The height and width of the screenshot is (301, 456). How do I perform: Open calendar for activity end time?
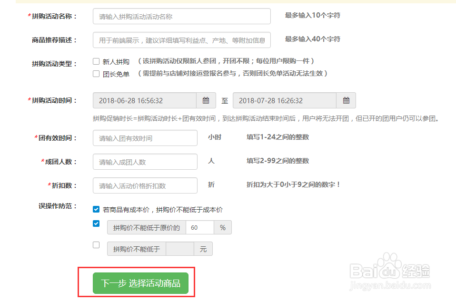[x=346, y=100]
